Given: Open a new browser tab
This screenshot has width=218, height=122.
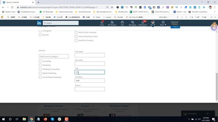Looking at the screenshot, I should (38, 2).
